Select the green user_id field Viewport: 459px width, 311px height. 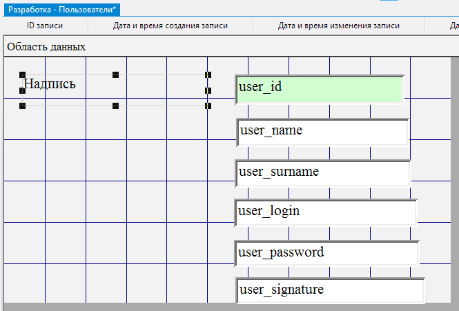pos(320,90)
